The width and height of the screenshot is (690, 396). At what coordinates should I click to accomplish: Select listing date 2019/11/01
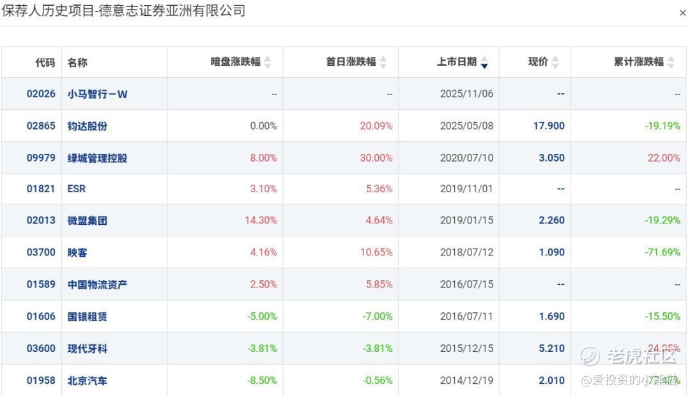click(x=466, y=189)
